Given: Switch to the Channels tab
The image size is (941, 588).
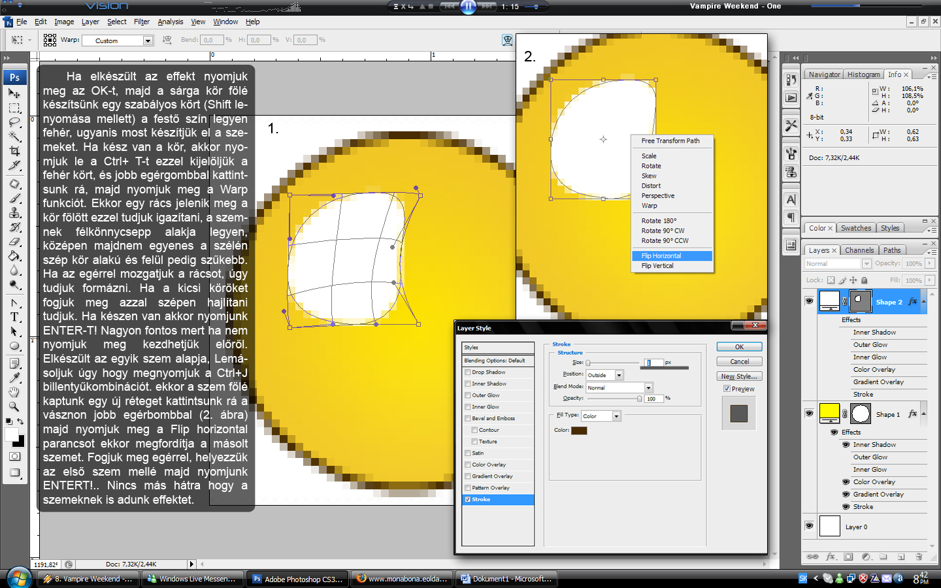Looking at the screenshot, I should point(859,250).
